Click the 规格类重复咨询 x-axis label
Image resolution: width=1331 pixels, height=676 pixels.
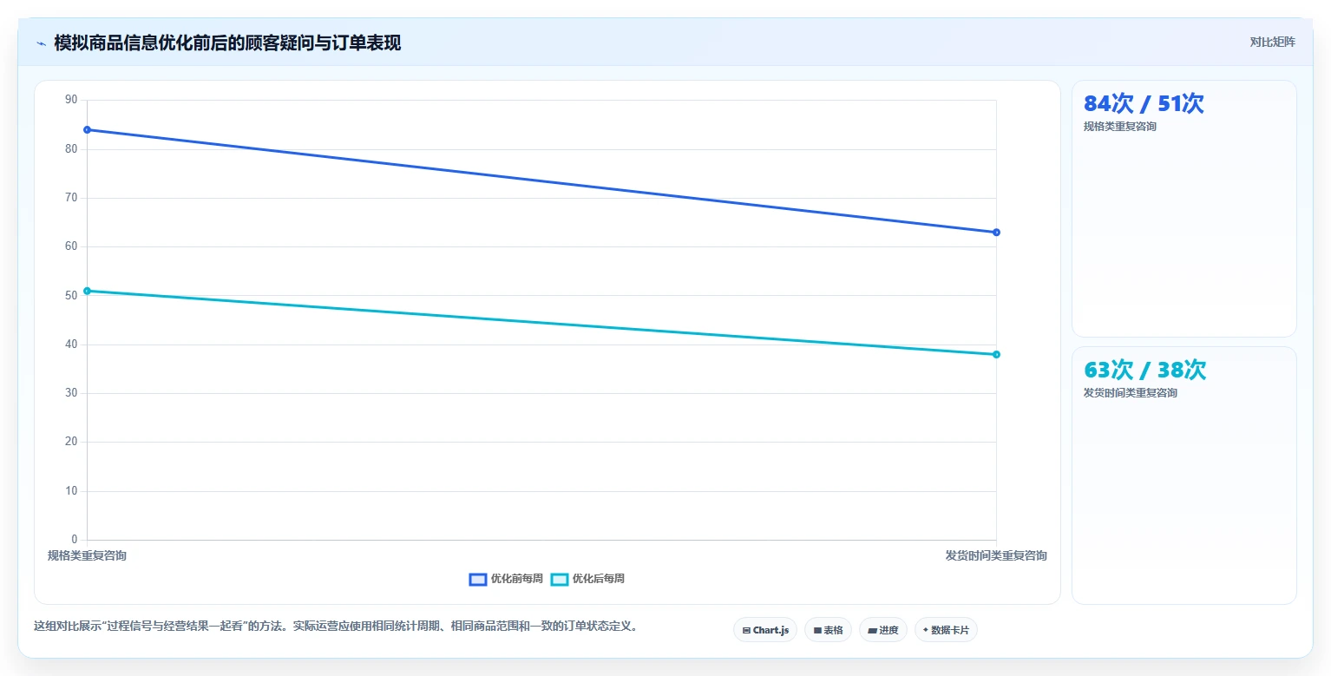(x=87, y=555)
